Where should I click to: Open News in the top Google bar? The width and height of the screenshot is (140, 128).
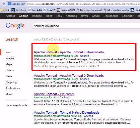[x=84, y=16]
